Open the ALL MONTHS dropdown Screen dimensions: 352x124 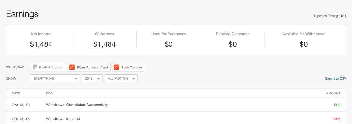click(121, 79)
